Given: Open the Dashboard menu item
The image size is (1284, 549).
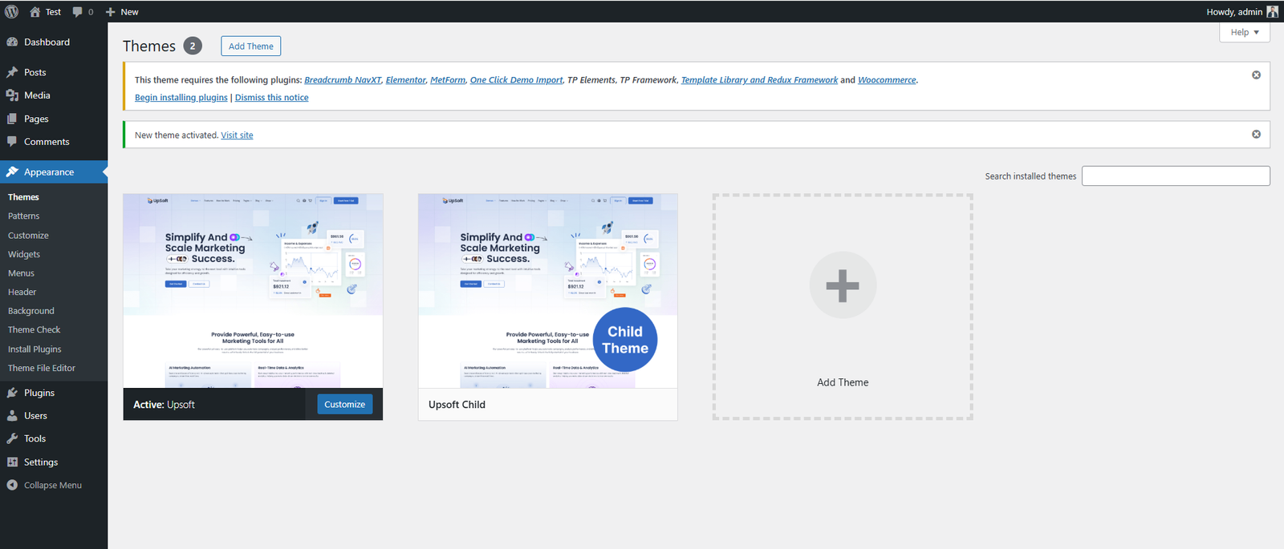Looking at the screenshot, I should (x=47, y=42).
